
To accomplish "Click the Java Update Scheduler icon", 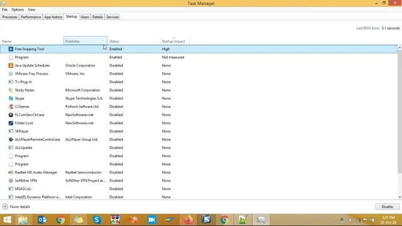I will (11, 65).
